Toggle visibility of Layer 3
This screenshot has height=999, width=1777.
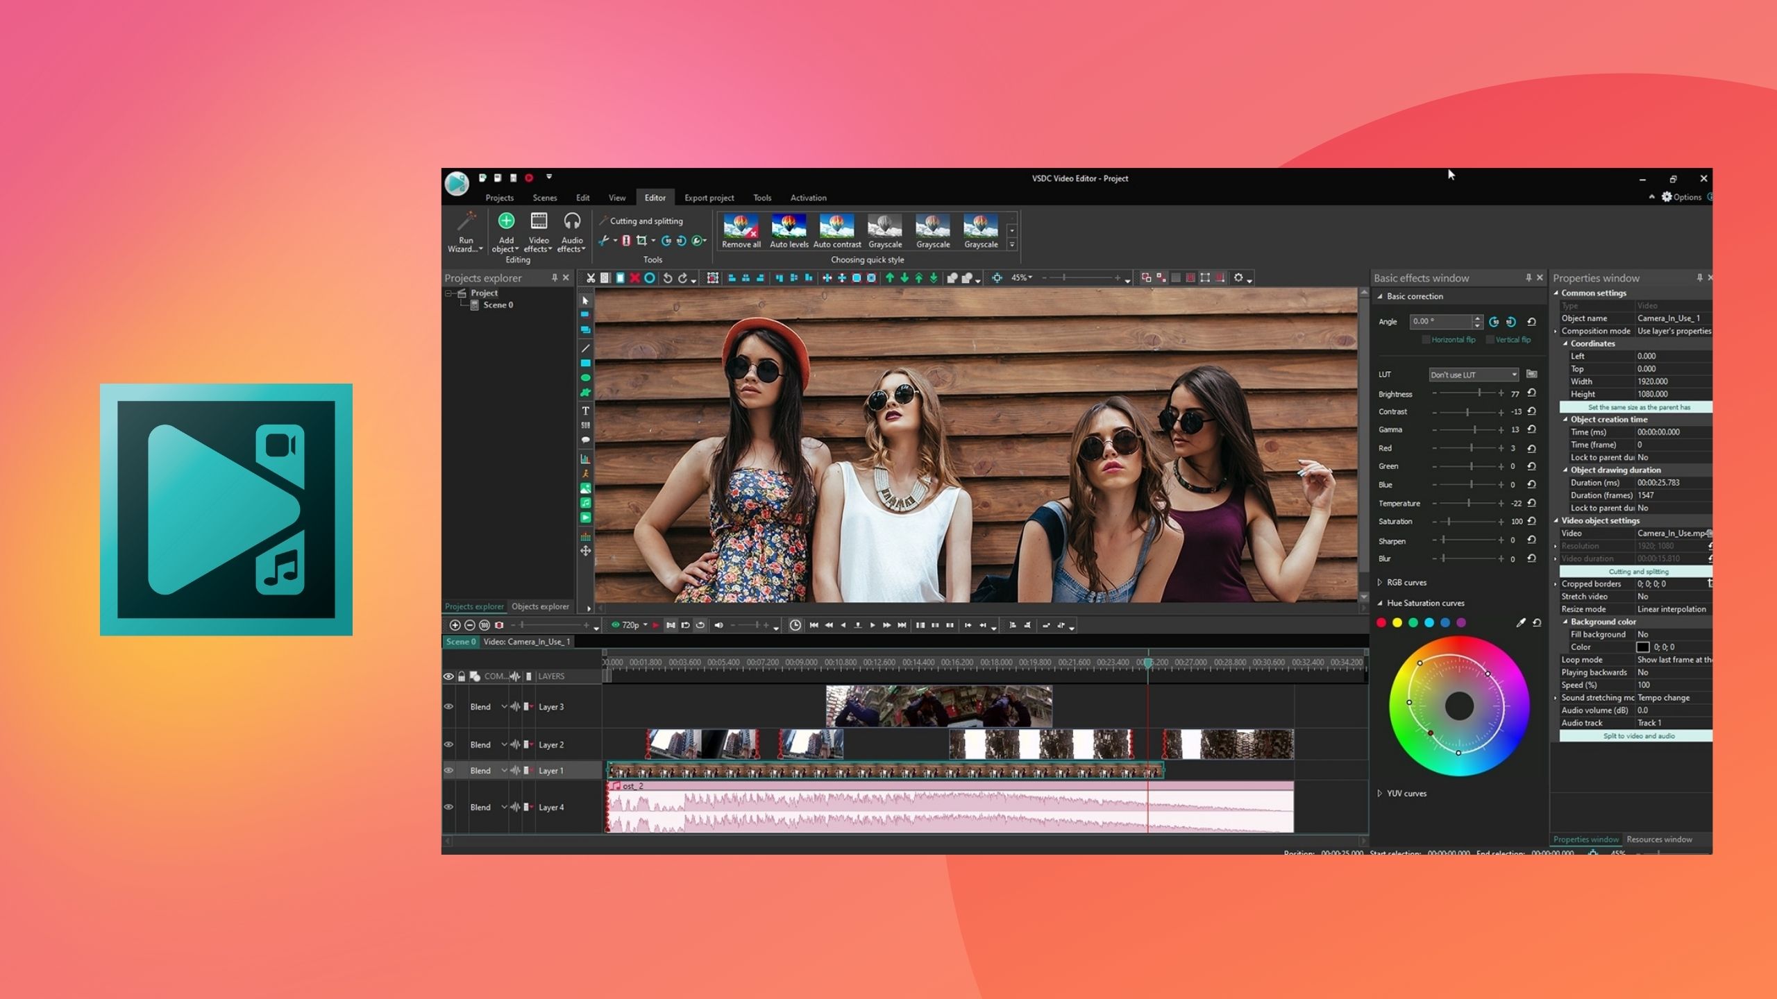click(x=448, y=707)
